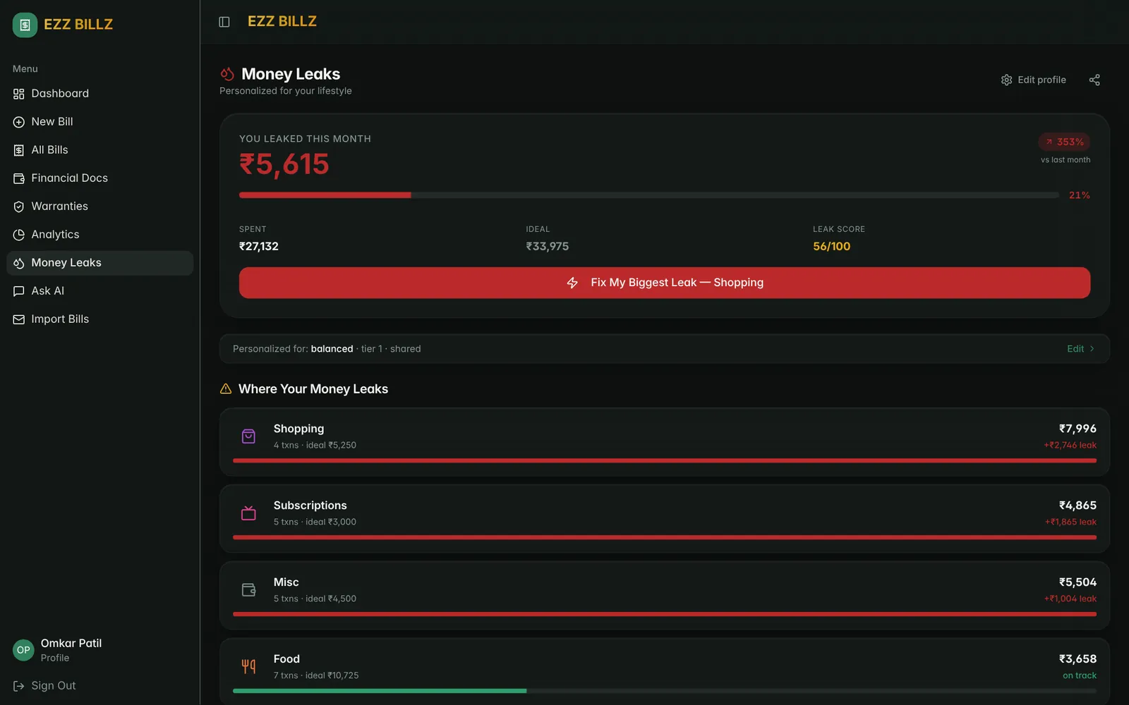Click EZZ BILLZ title in top header
Image resolution: width=1129 pixels, height=705 pixels.
point(282,22)
